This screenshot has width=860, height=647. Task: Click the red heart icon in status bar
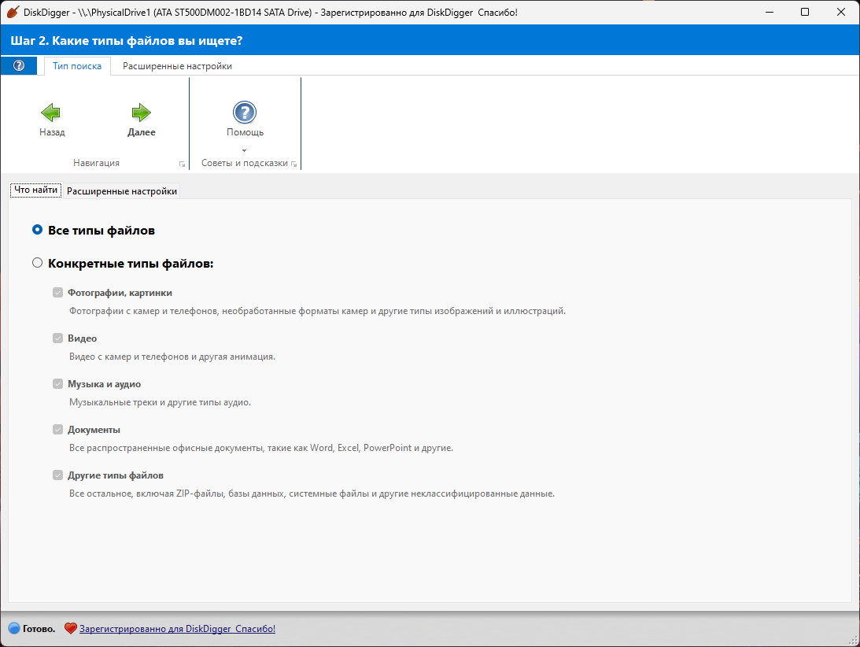coord(70,628)
